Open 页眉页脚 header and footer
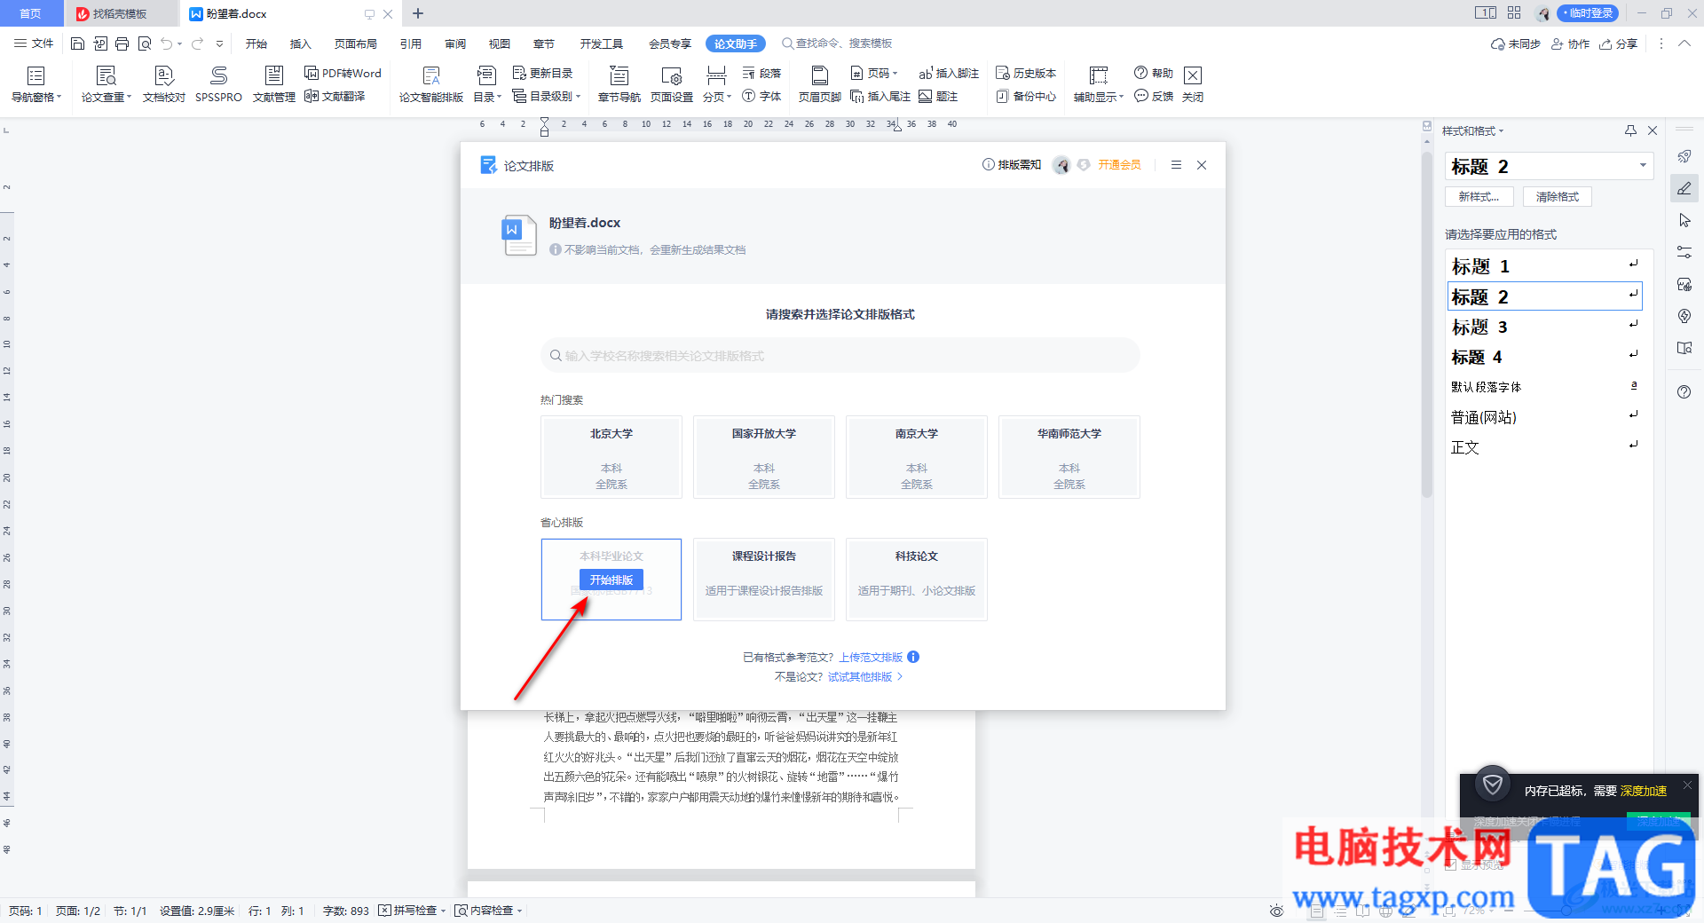Image resolution: width=1704 pixels, height=923 pixels. click(x=820, y=85)
